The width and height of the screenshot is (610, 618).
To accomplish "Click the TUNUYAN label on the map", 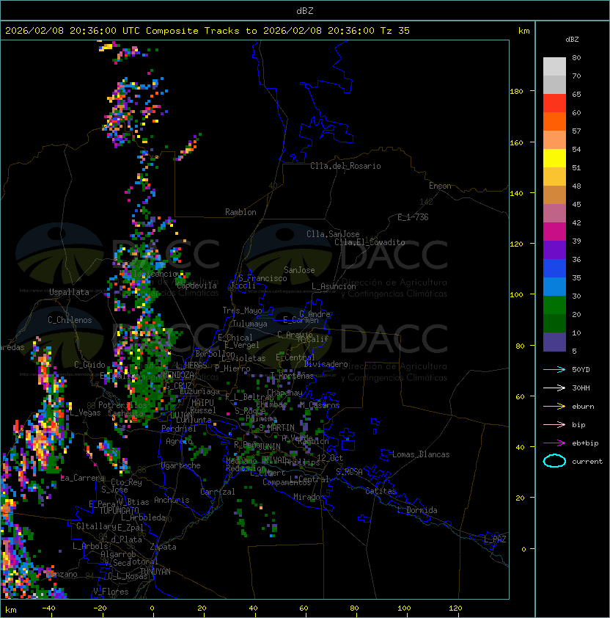I will point(155,572).
